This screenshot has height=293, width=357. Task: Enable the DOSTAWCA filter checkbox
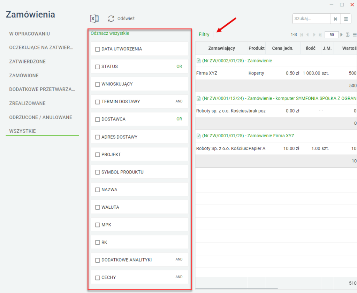[98, 119]
